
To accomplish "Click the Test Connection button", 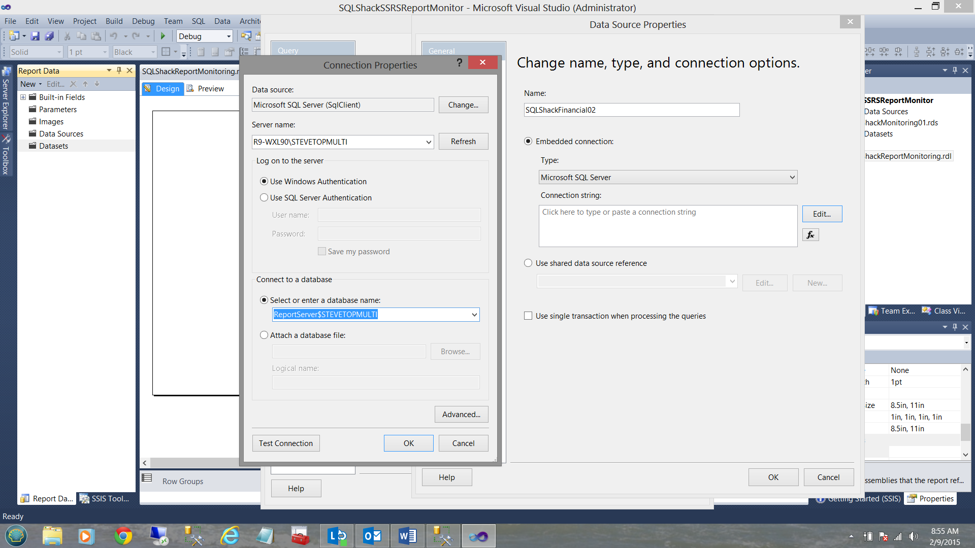I will coord(286,443).
